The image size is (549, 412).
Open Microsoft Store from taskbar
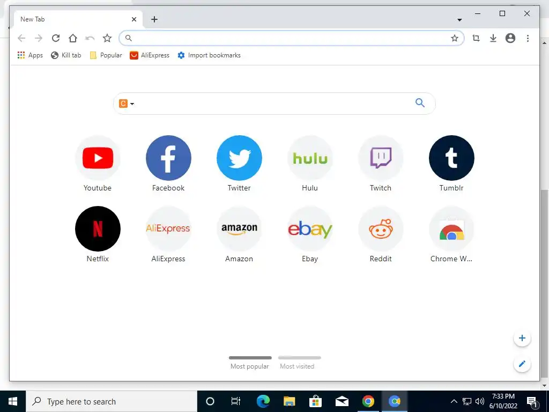(315, 401)
